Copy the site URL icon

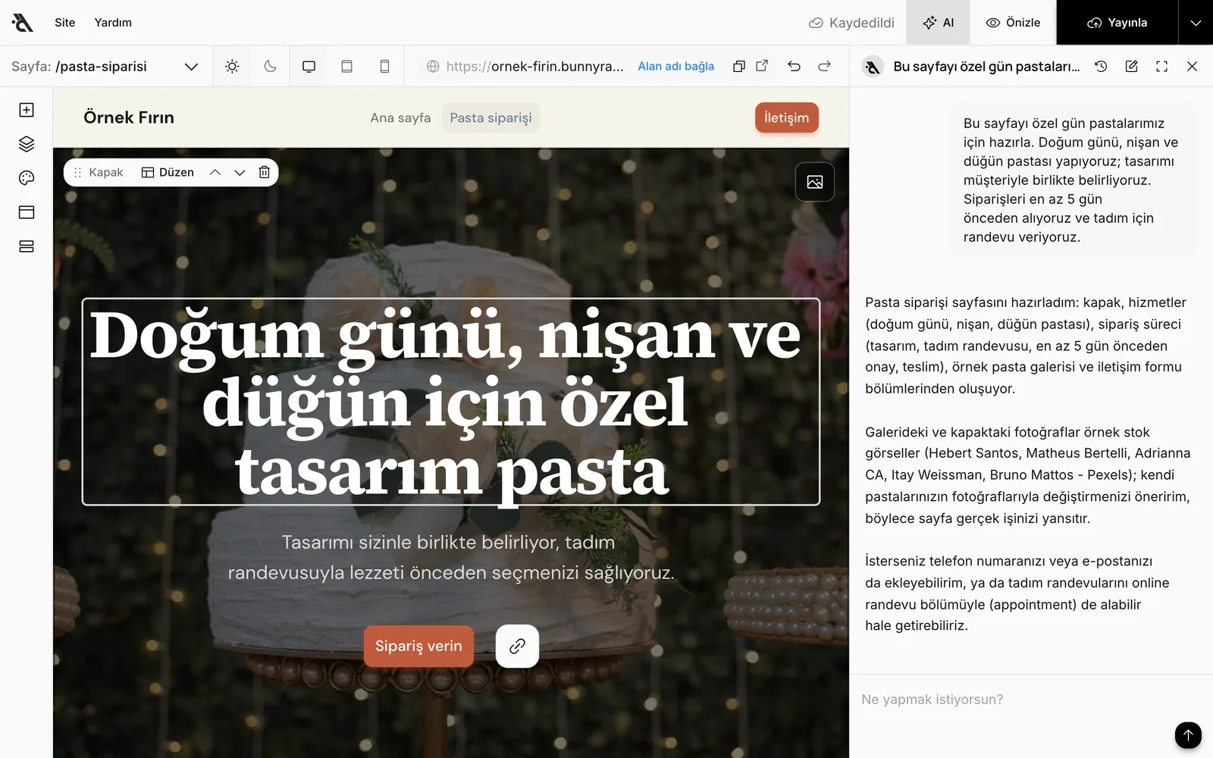[738, 66]
